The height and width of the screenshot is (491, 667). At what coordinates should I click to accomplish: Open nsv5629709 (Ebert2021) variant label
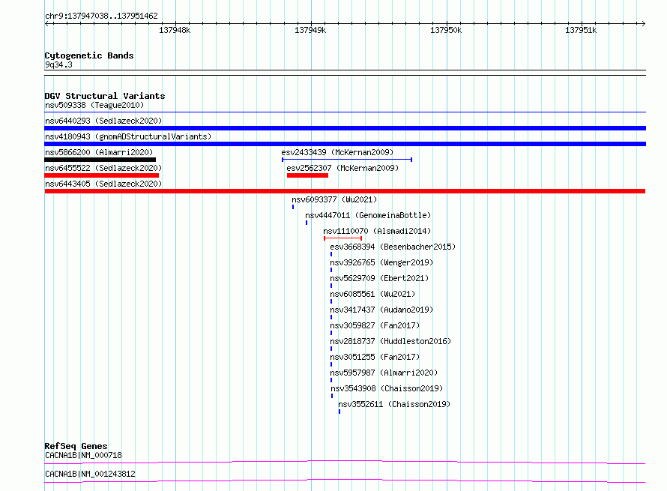click(379, 278)
